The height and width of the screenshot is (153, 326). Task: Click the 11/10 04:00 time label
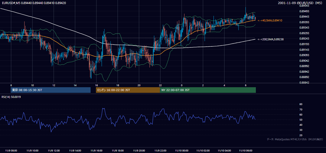pyautogui.click(x=224, y=151)
